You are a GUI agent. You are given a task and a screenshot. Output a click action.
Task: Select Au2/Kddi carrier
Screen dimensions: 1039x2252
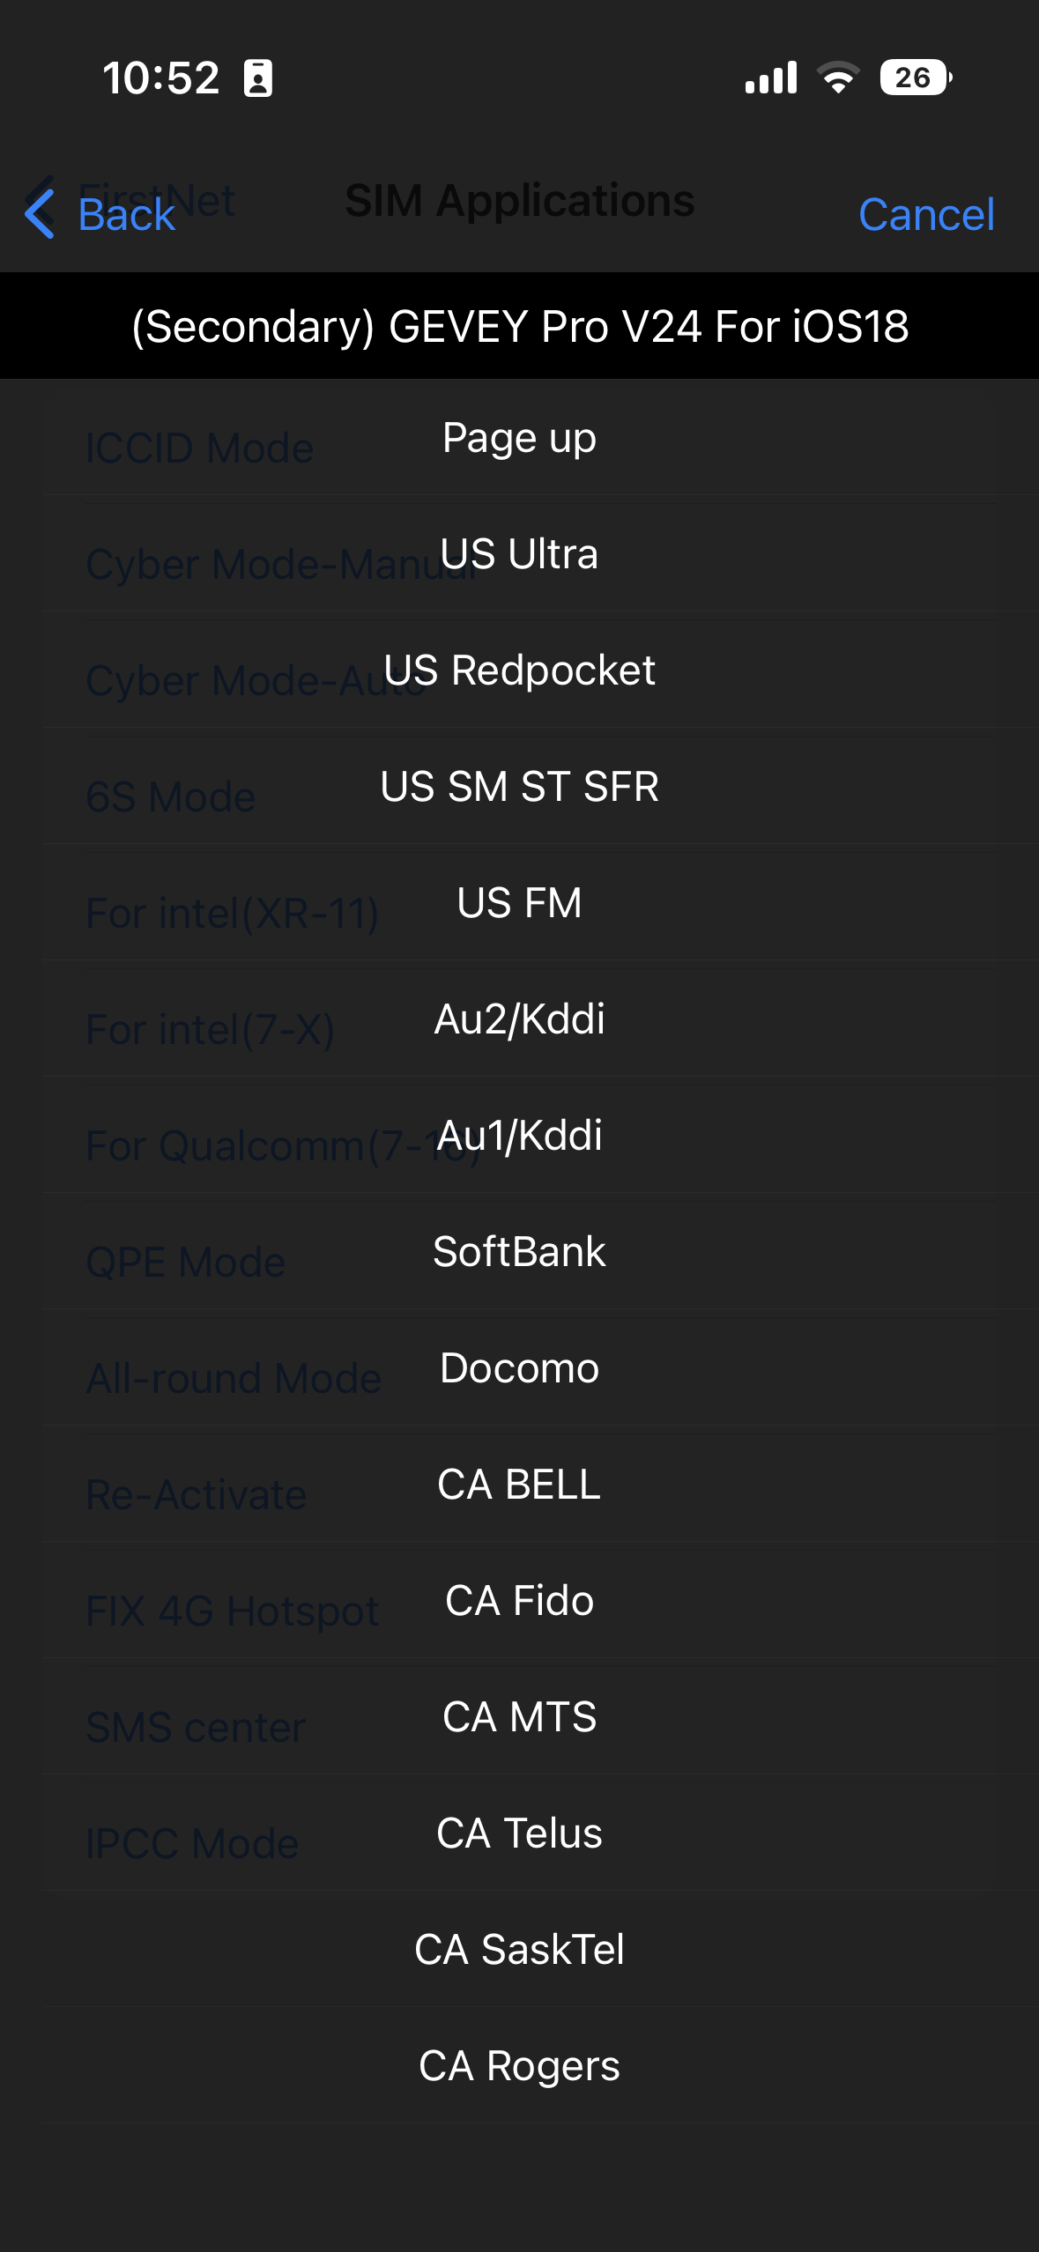point(519,1019)
